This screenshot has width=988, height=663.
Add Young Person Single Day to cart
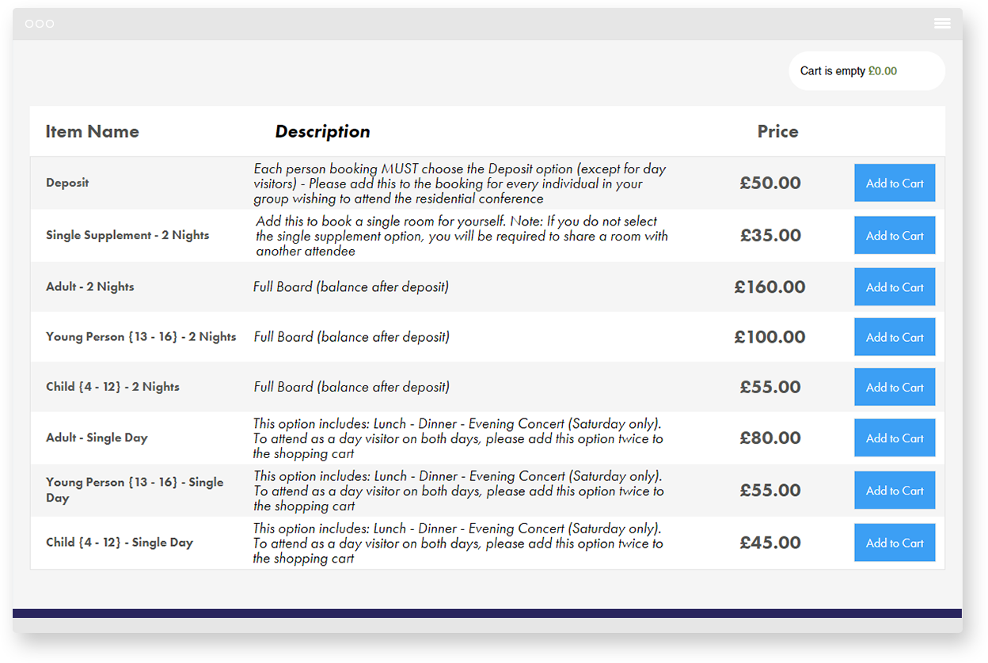(x=895, y=491)
